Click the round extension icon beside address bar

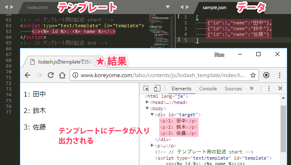pos(266,75)
